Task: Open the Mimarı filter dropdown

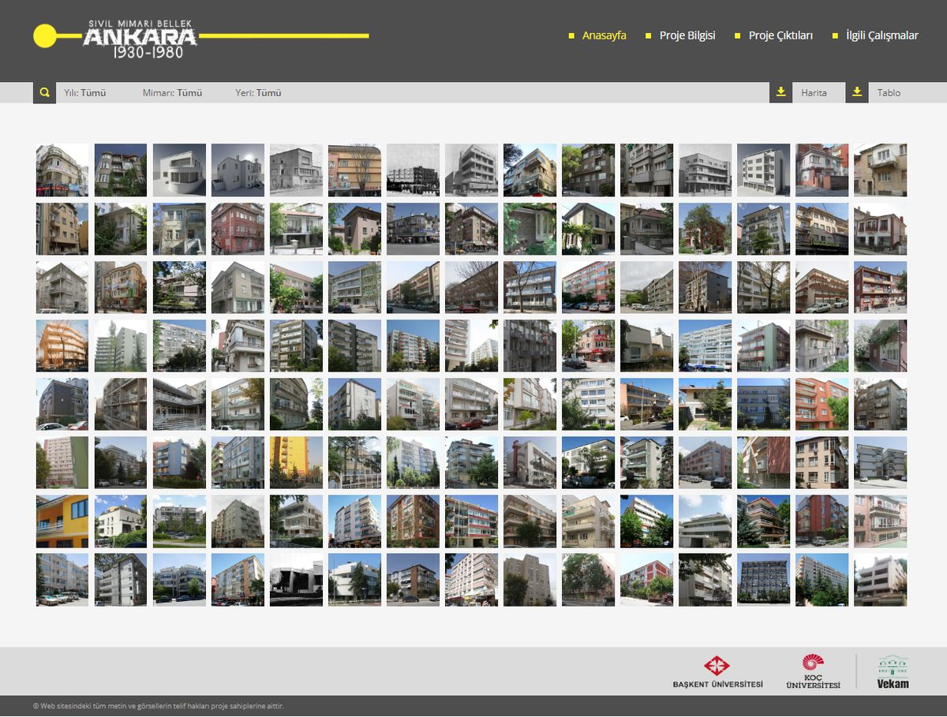Action: point(172,93)
